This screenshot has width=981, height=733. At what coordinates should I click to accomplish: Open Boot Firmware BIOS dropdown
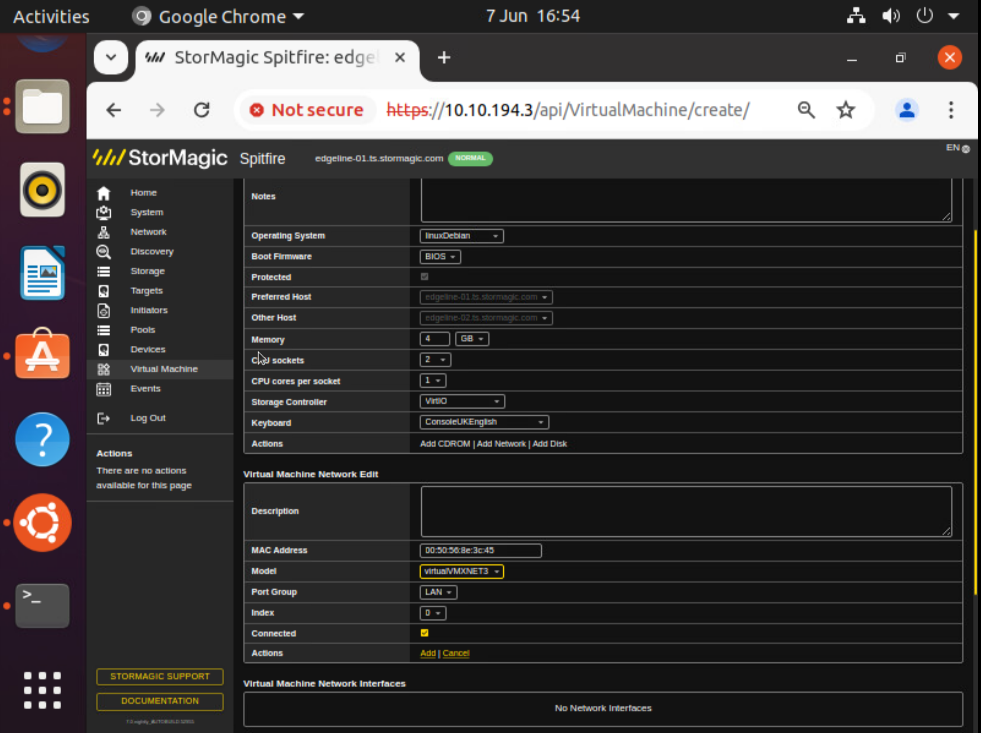(x=440, y=257)
